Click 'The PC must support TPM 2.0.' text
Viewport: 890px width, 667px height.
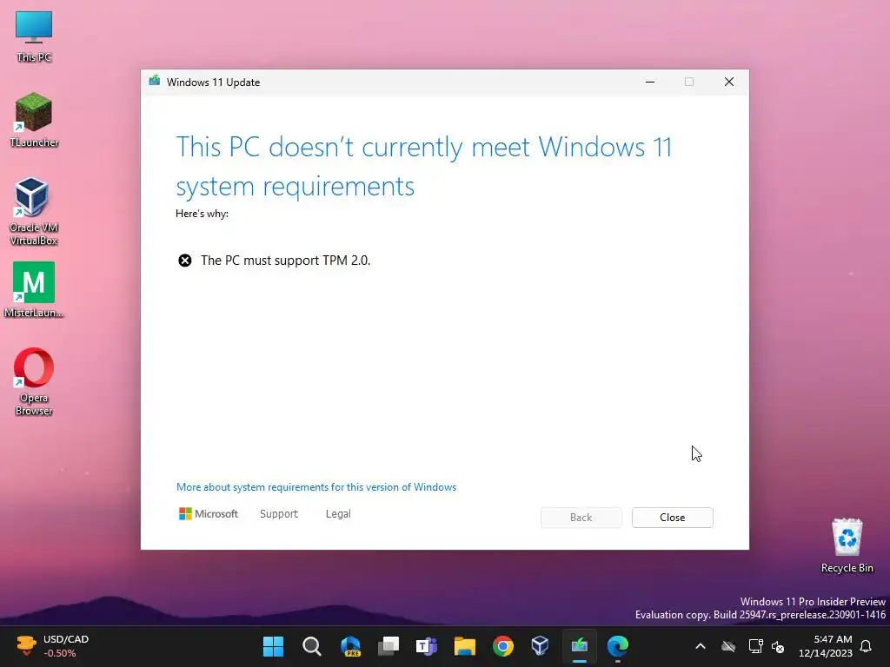285,261
